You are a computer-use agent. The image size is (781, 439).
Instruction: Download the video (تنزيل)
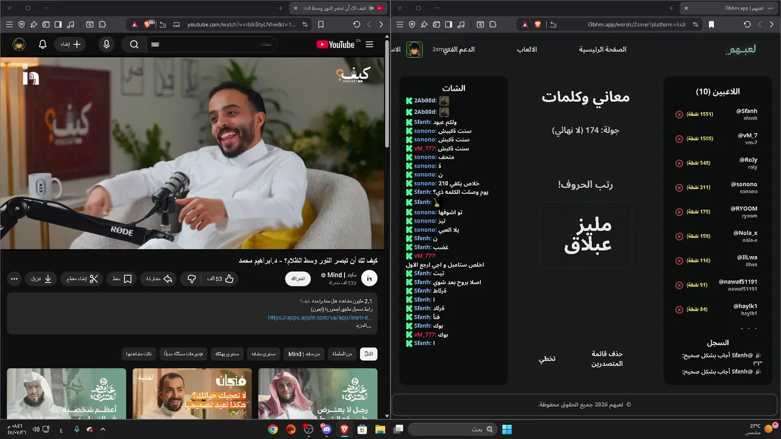(x=41, y=279)
